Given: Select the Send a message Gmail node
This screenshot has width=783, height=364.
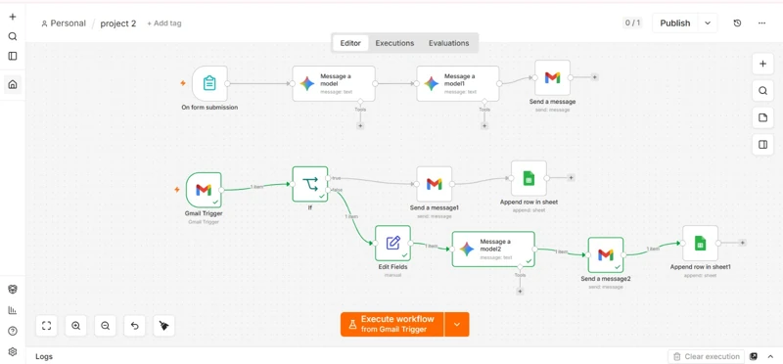Looking at the screenshot, I should (x=552, y=78).
